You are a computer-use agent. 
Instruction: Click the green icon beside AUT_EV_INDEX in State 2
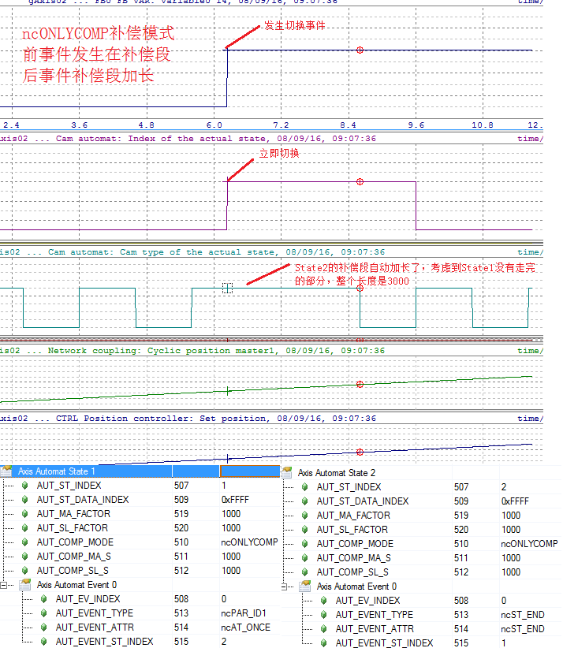323,601
